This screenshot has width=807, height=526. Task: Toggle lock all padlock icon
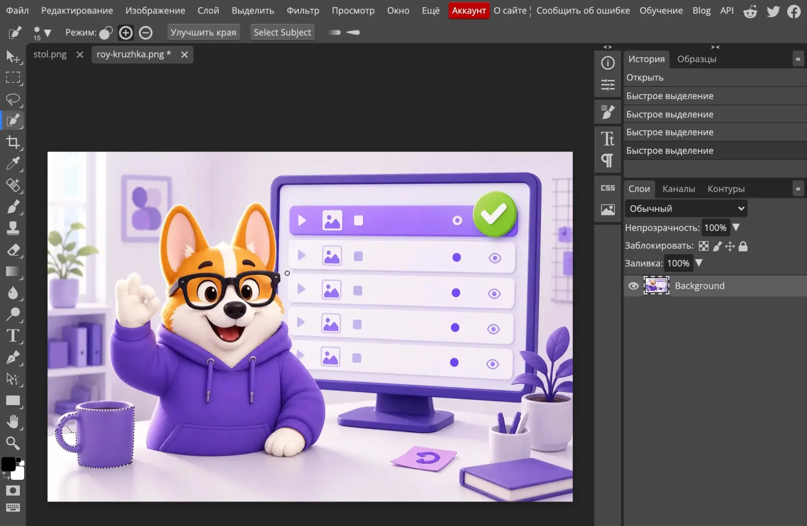pos(743,246)
